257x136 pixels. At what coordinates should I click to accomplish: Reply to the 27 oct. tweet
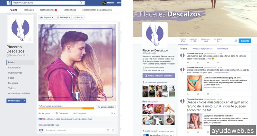point(188,62)
